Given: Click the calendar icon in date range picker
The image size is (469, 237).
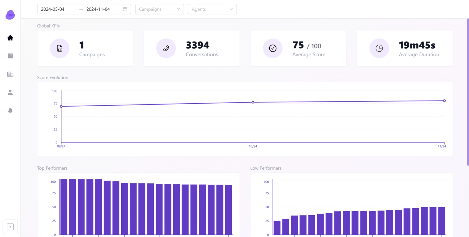Looking at the screenshot, I should tap(125, 9).
